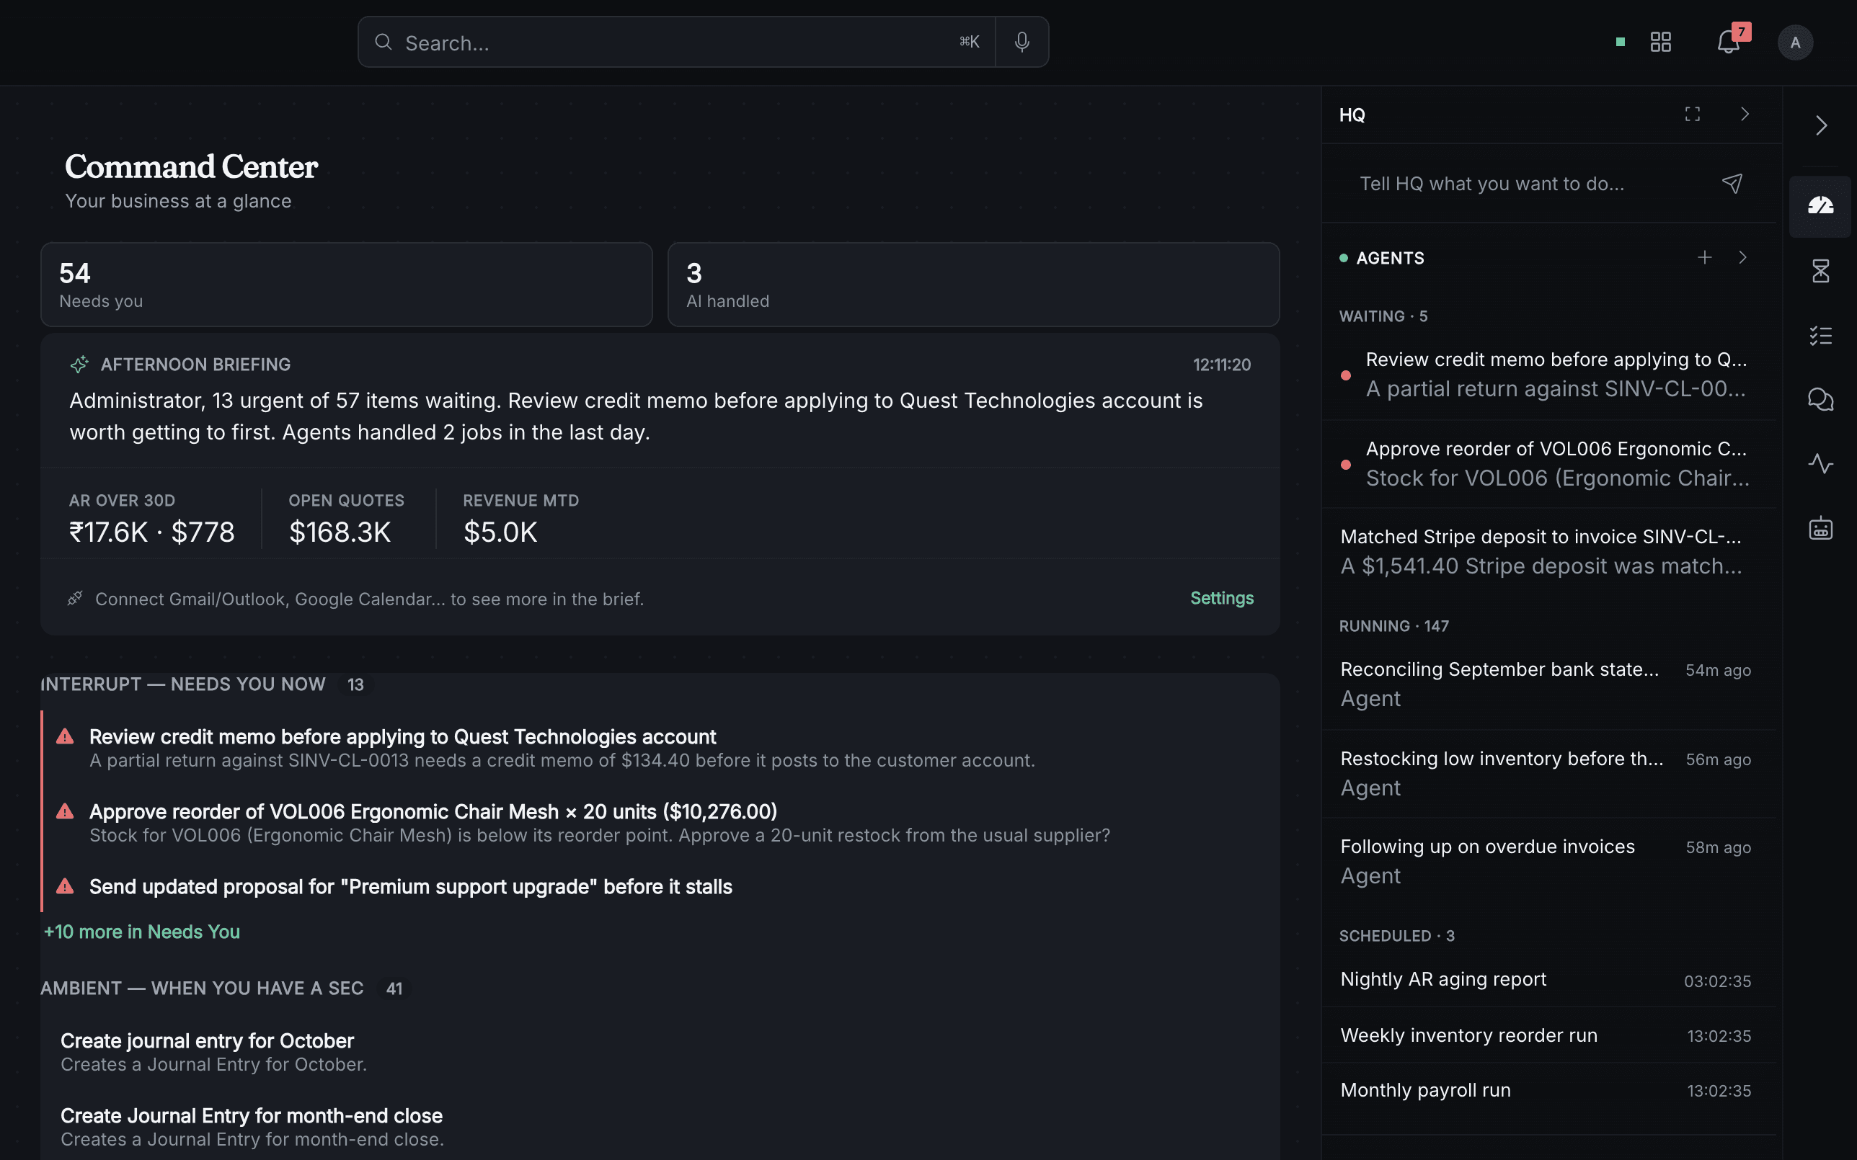Open notifications bell with badge 7
The width and height of the screenshot is (1857, 1160).
point(1728,43)
